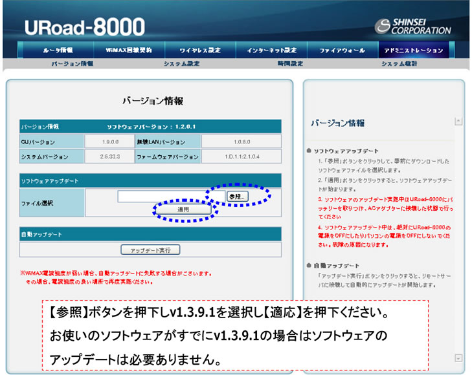Click the ファームウェアバージョン label cell
The image size is (472, 375).
168,156
